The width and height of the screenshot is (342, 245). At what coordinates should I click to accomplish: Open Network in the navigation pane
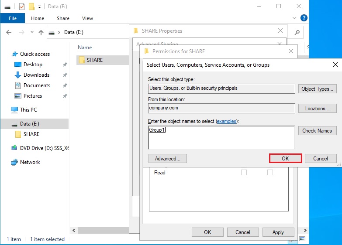30,162
